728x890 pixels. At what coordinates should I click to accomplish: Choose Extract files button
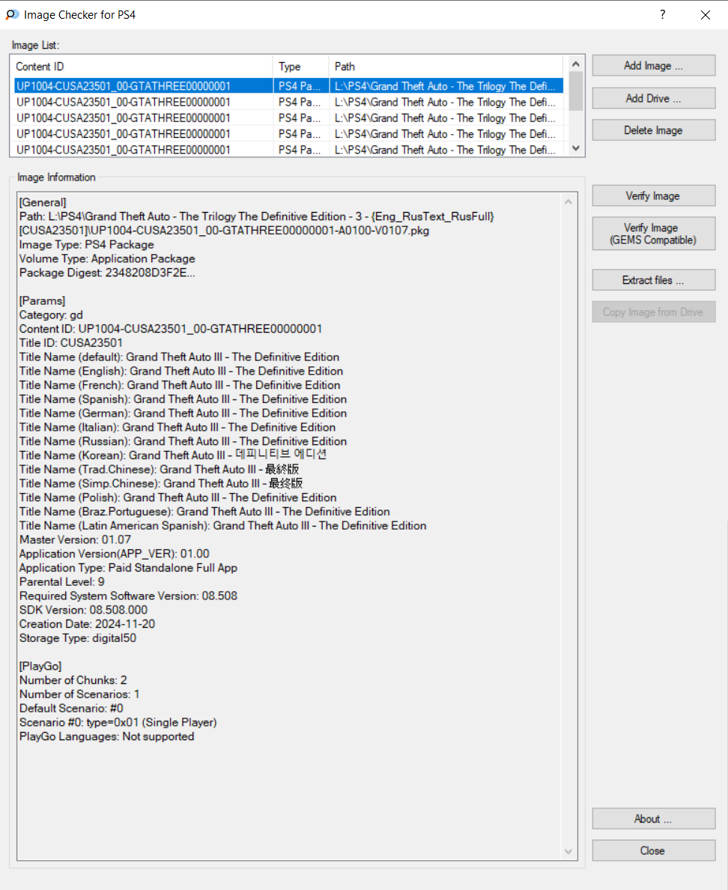pyautogui.click(x=654, y=280)
